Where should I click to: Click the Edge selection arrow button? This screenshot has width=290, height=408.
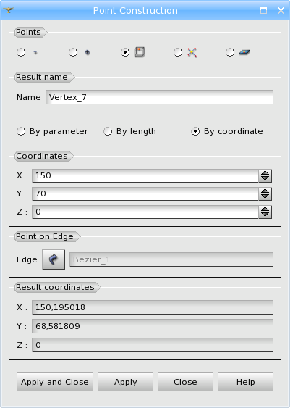click(54, 259)
